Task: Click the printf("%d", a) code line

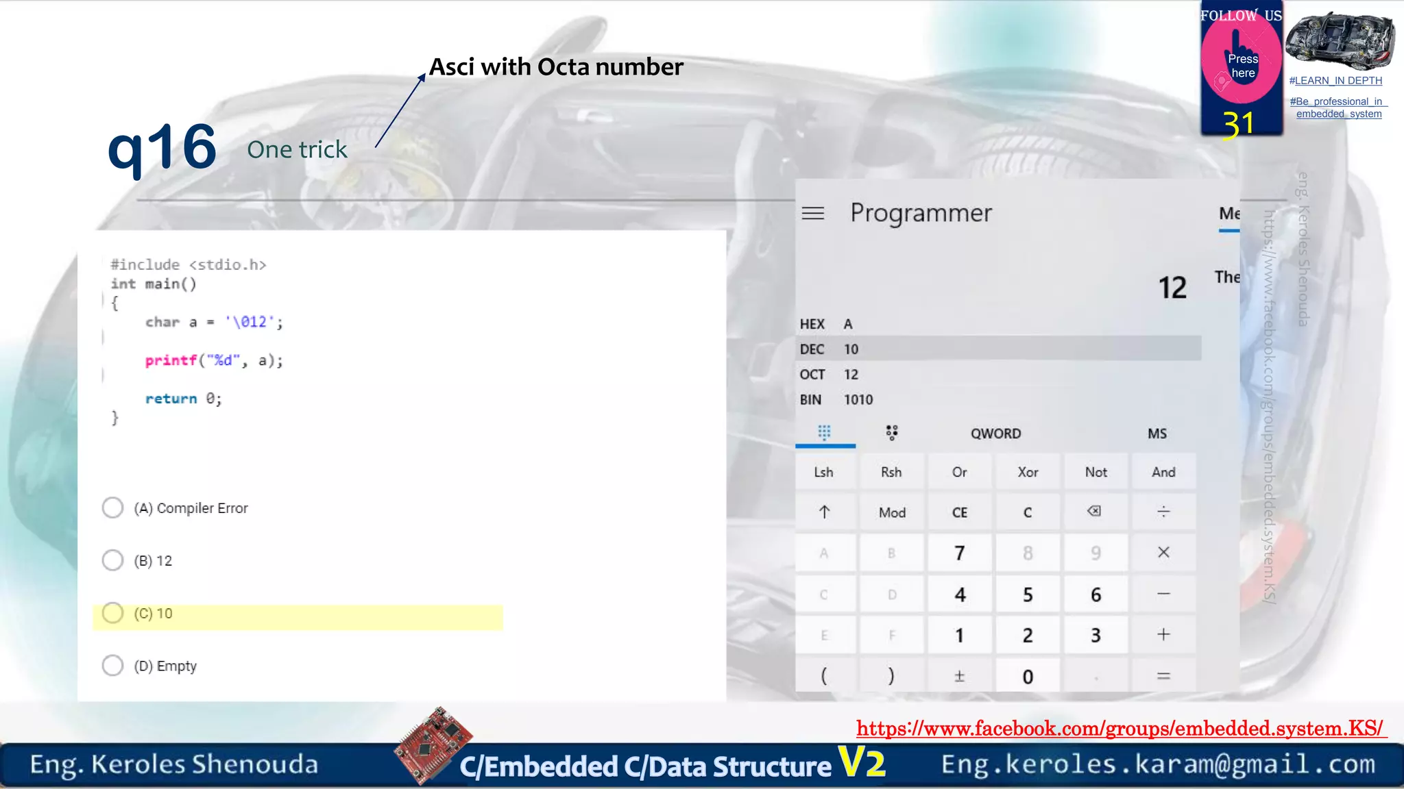Action: pyautogui.click(x=214, y=360)
